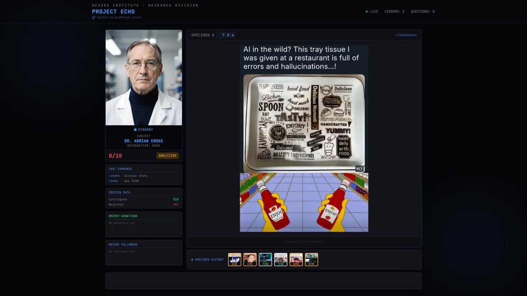Click the tray tissue meme image
The width and height of the screenshot is (527, 296).
click(304, 123)
